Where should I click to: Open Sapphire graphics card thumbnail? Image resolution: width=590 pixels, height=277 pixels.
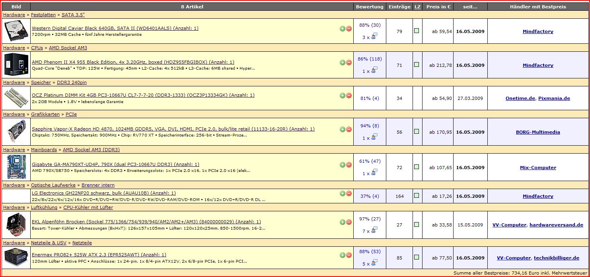[16, 132]
